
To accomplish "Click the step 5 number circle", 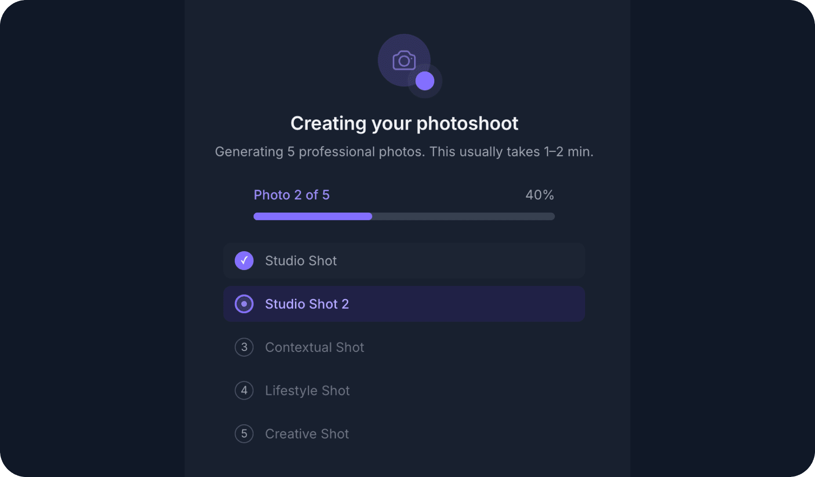I will (x=244, y=434).
